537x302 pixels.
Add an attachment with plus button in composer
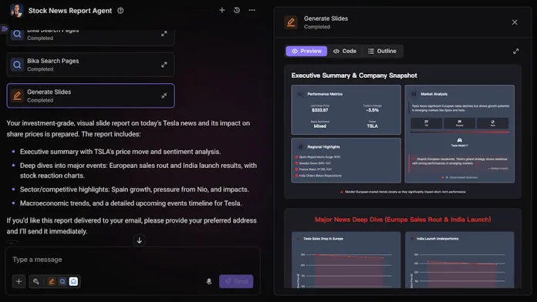(x=19, y=281)
